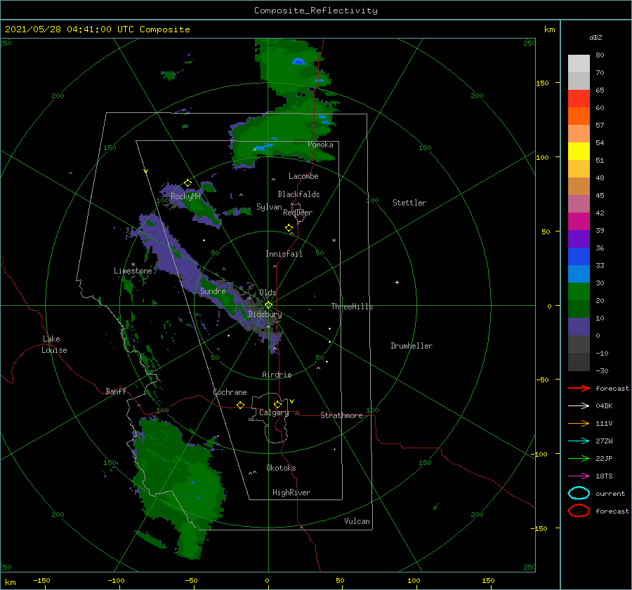Click the Sundre label

click(x=213, y=290)
